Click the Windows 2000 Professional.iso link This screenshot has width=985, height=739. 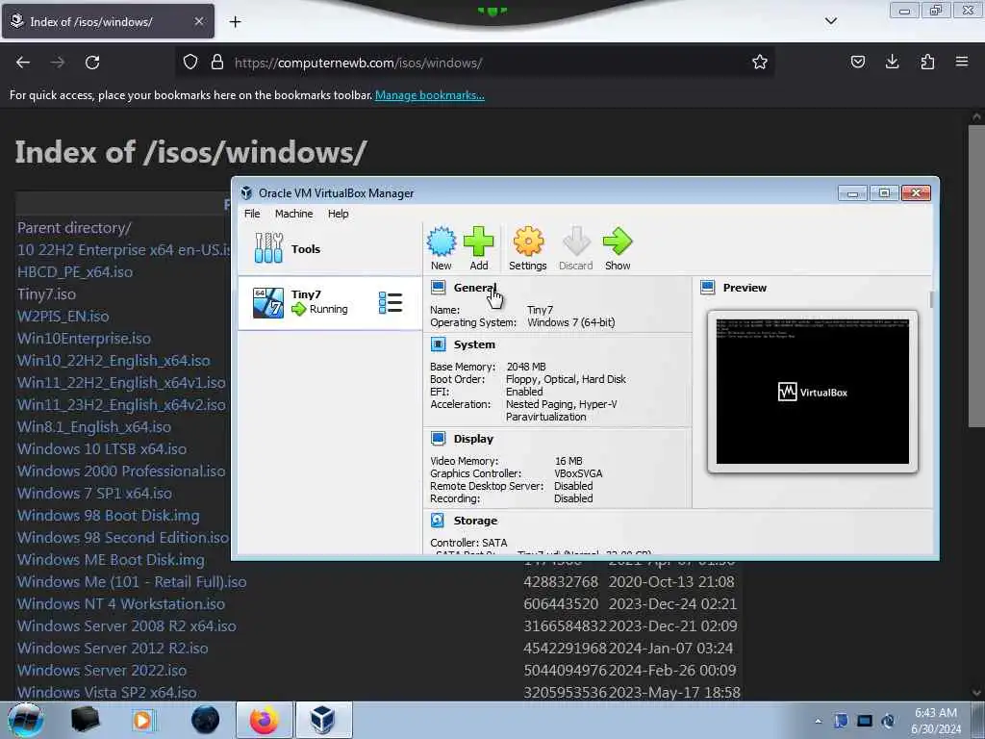pos(121,471)
